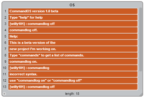Click the plus icon to add list item
Image resolution: width=144 pixels, height=108 pixels.
coord(4,94)
